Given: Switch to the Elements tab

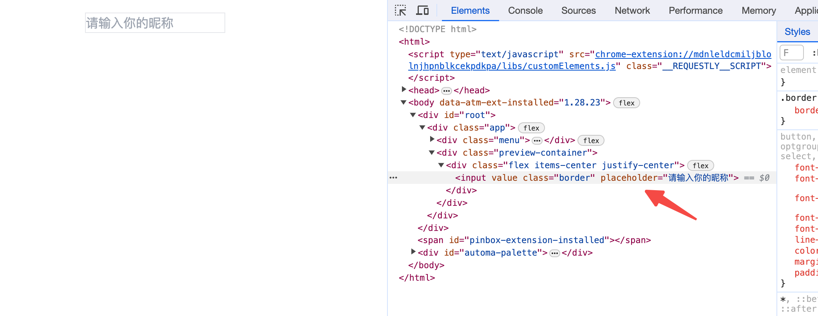Looking at the screenshot, I should (470, 11).
